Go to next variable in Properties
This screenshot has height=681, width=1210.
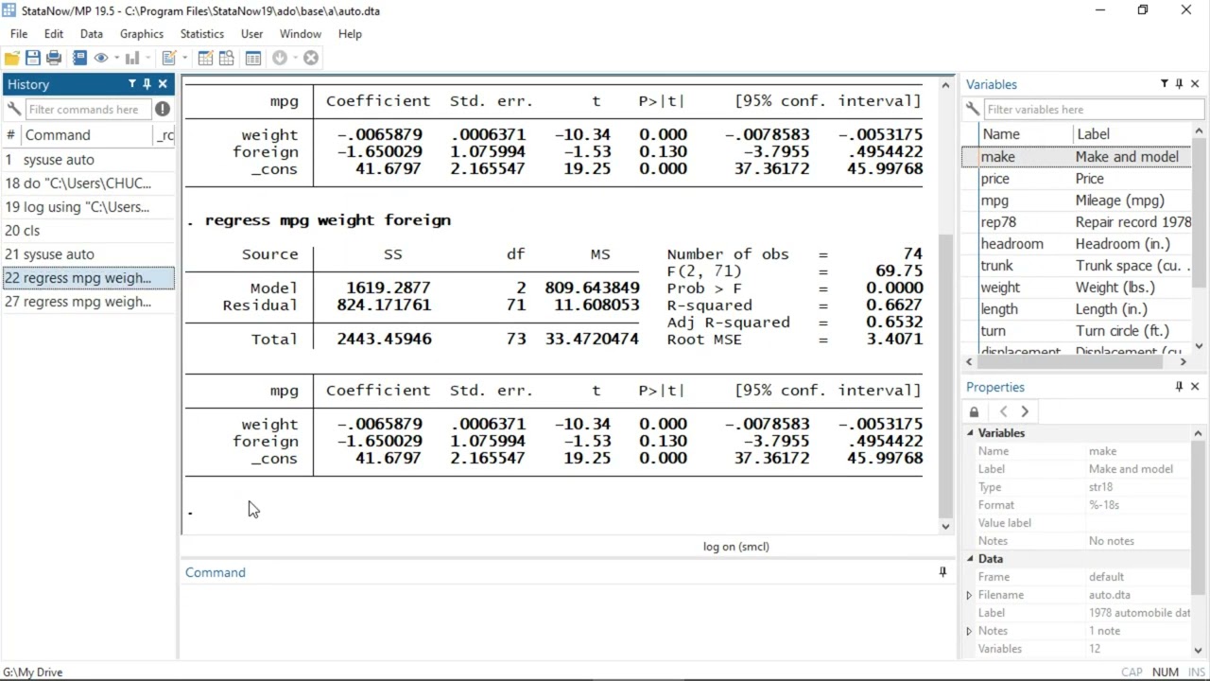pos(1024,411)
